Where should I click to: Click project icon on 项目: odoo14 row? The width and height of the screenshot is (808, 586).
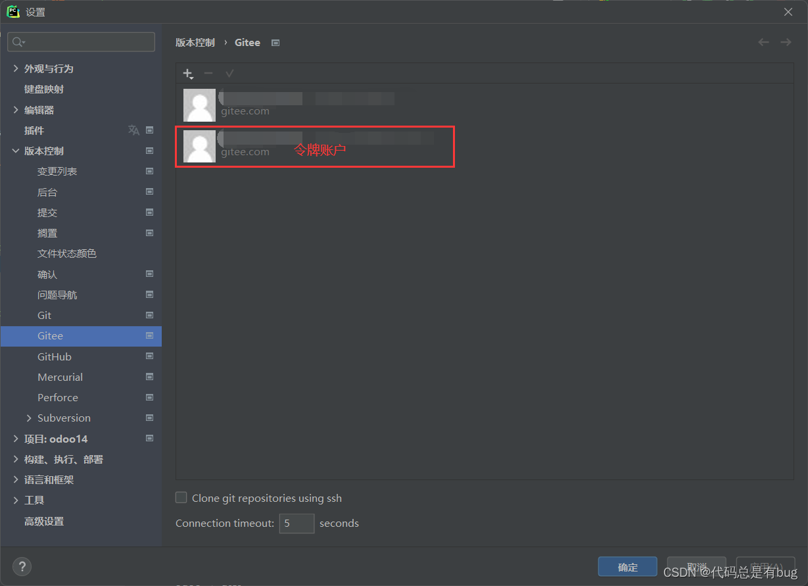pos(150,439)
